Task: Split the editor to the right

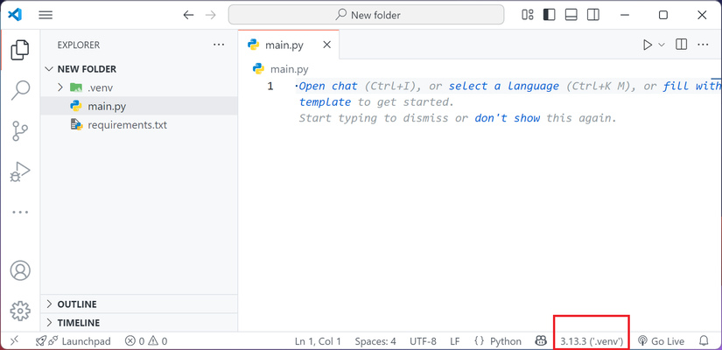Action: (x=681, y=45)
